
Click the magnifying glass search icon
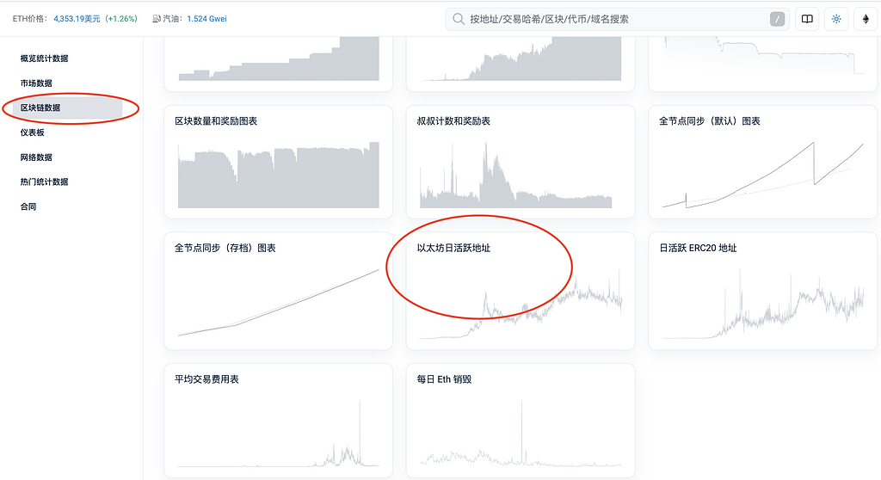(459, 19)
